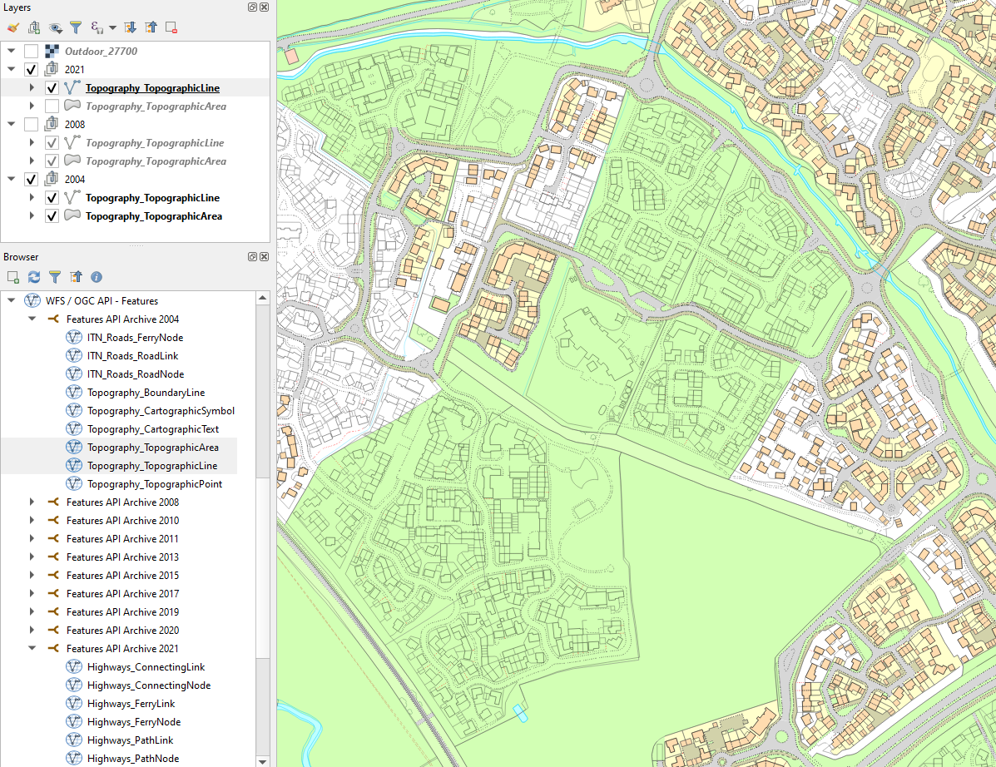Toggle the 2008 group visibility checkbox
The width and height of the screenshot is (996, 767).
pos(31,125)
